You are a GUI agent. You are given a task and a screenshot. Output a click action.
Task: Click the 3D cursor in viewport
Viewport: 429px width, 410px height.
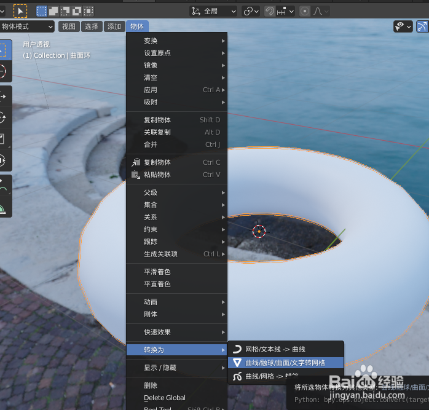pos(259,232)
